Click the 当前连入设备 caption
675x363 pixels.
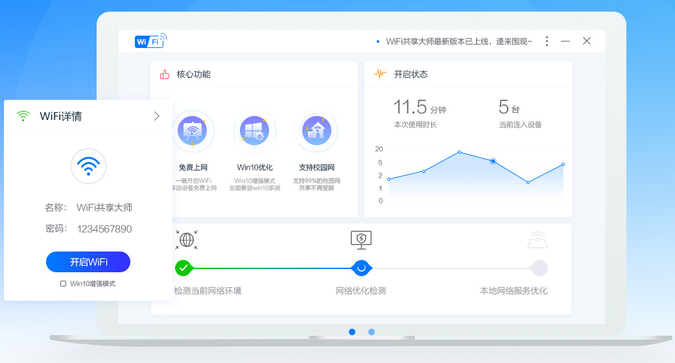pyautogui.click(x=520, y=125)
